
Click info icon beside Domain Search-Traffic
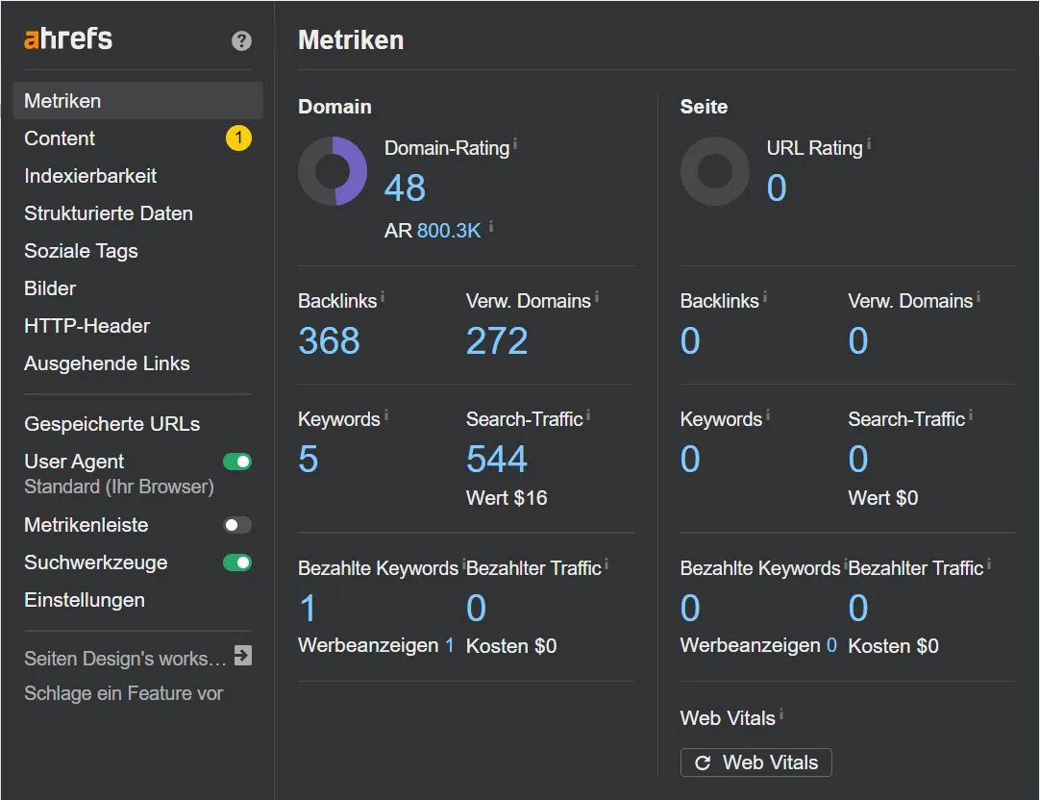tap(588, 415)
